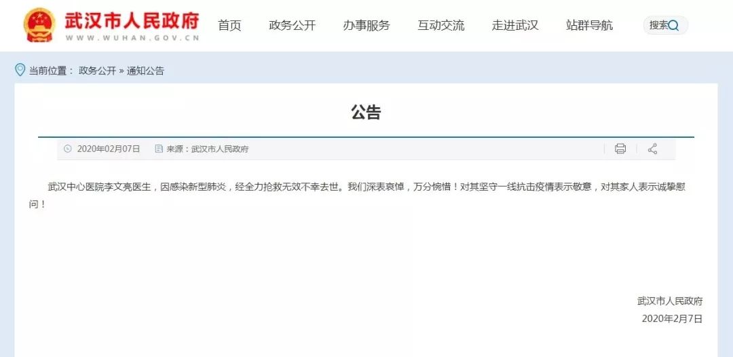
Task: Open the 互动交流 navigation item
Action: (x=441, y=26)
